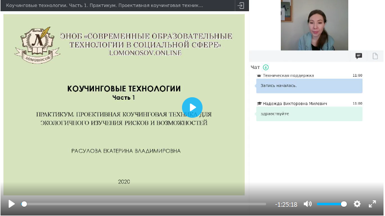385x216 pixels.
Task: Switch to the documents tab icon
Action: tap(375, 56)
